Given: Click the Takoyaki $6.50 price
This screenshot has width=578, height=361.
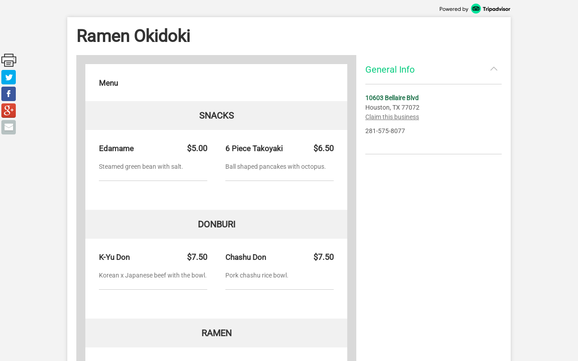Looking at the screenshot, I should pyautogui.click(x=323, y=148).
